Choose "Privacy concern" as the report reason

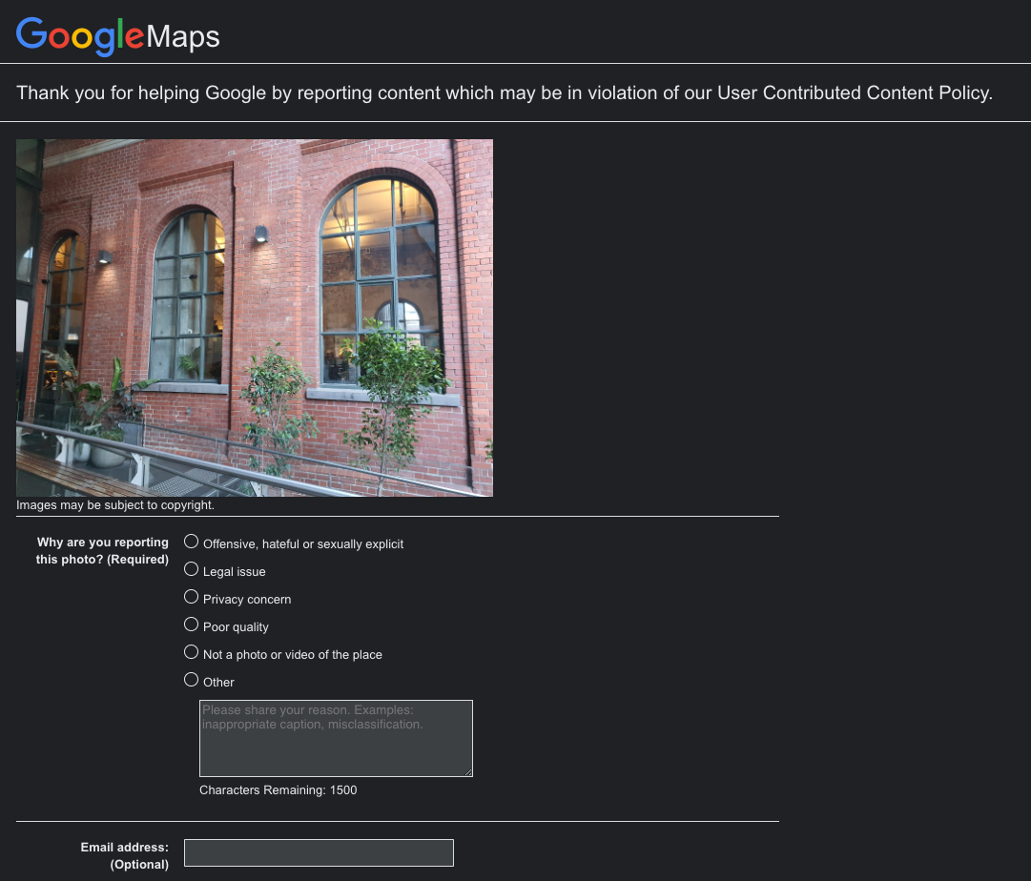coord(191,596)
